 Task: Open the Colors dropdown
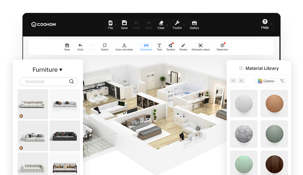266,81
